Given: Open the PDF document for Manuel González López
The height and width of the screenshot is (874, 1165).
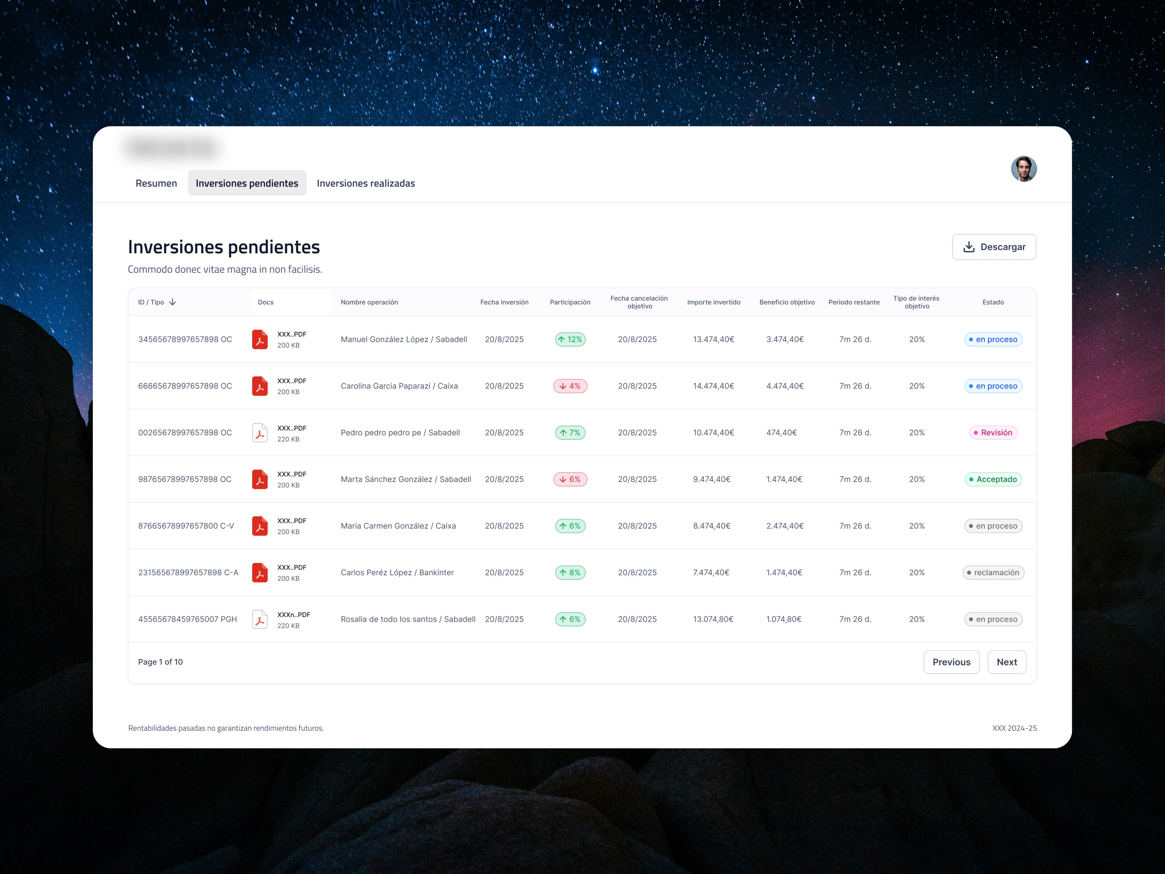Looking at the screenshot, I should (x=260, y=339).
